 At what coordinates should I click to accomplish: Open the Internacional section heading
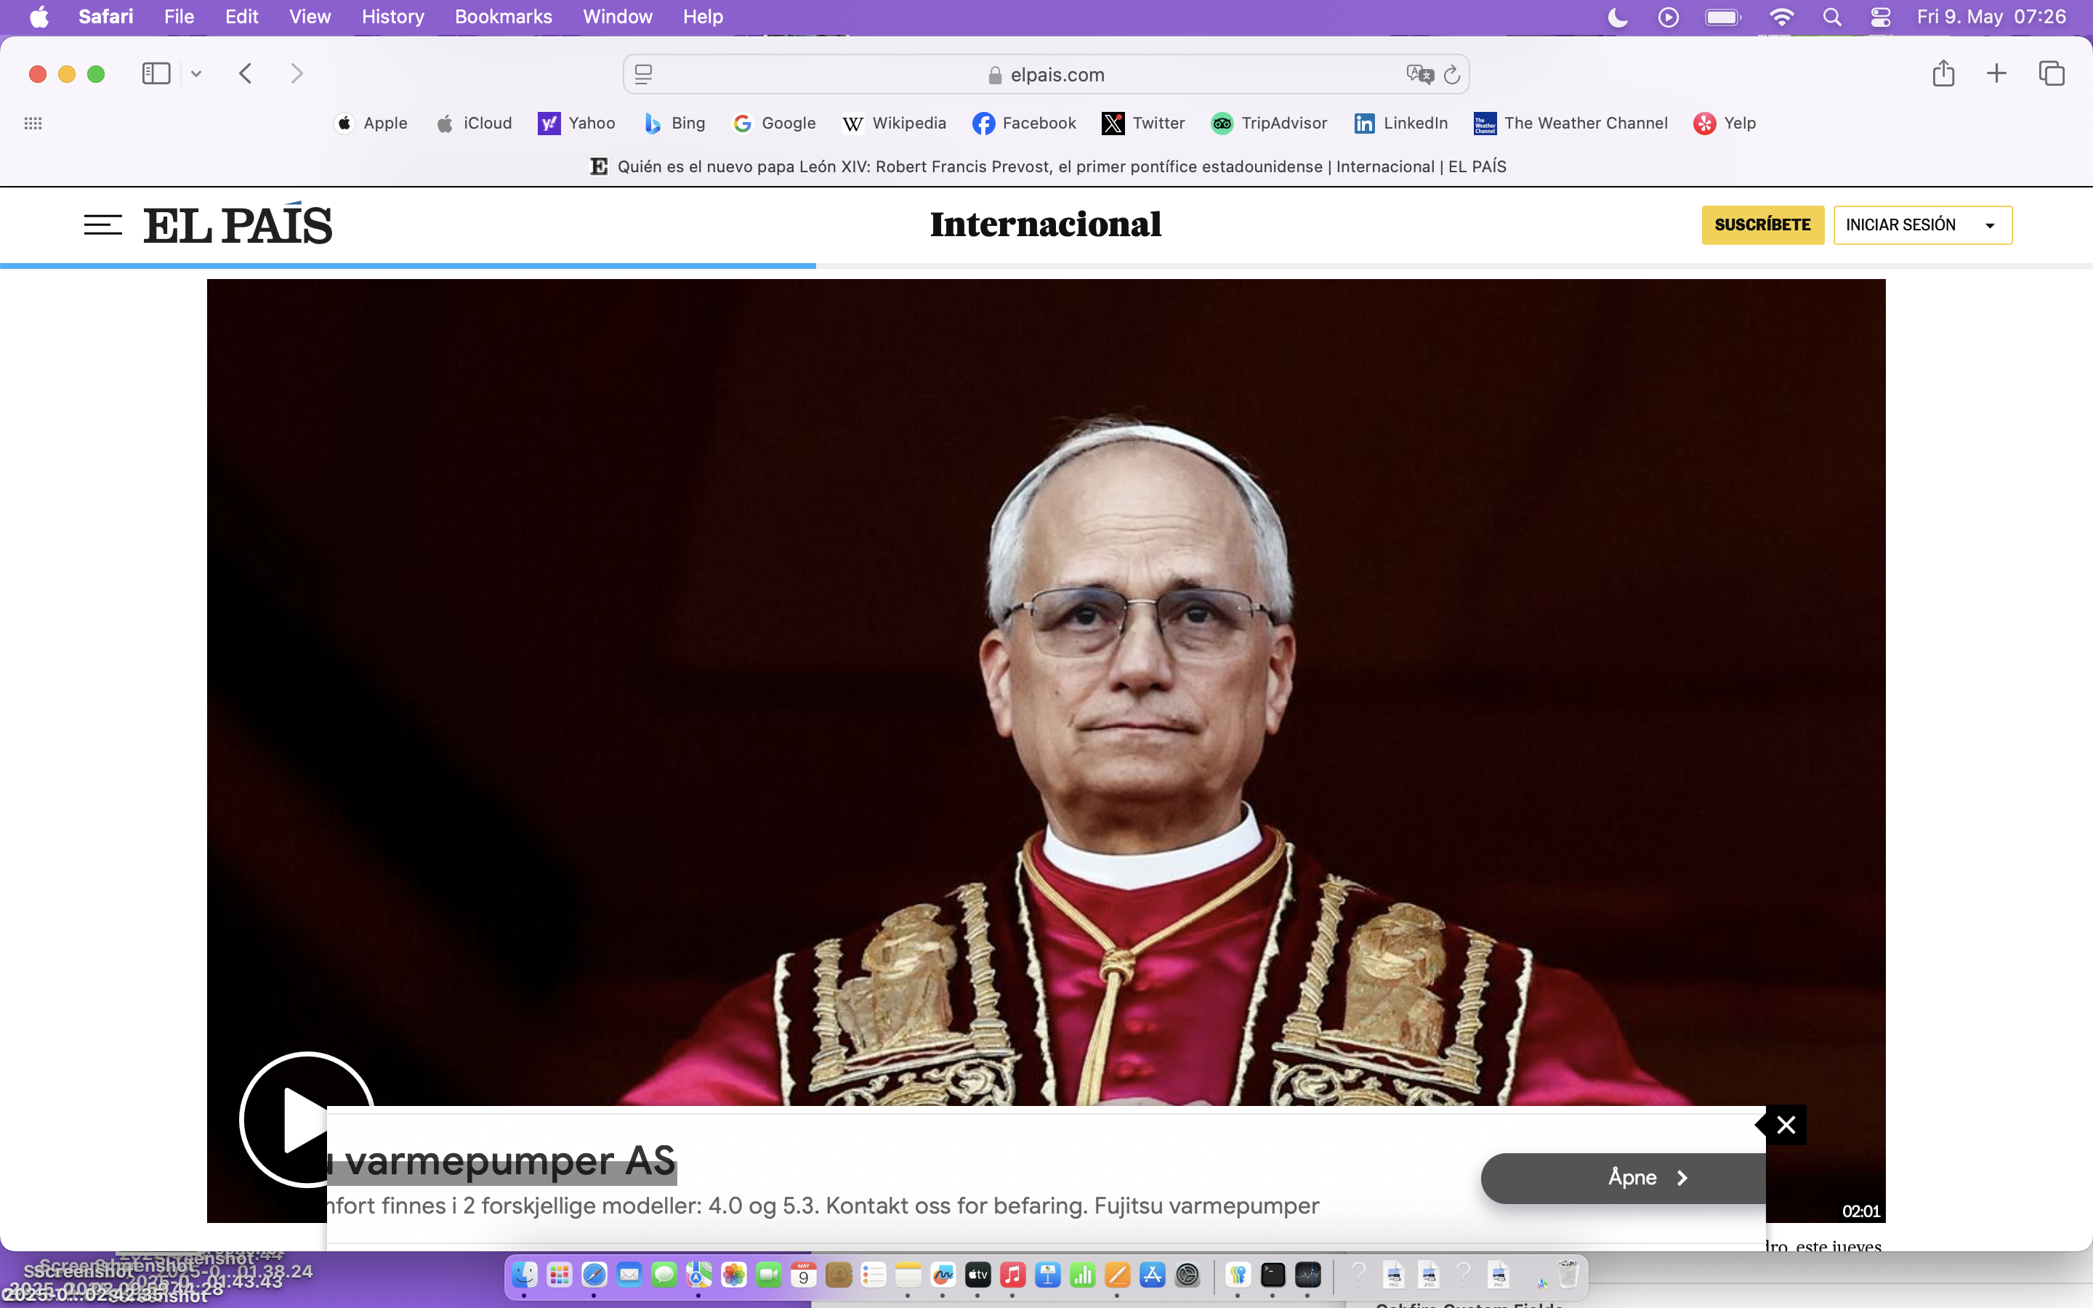click(1046, 224)
